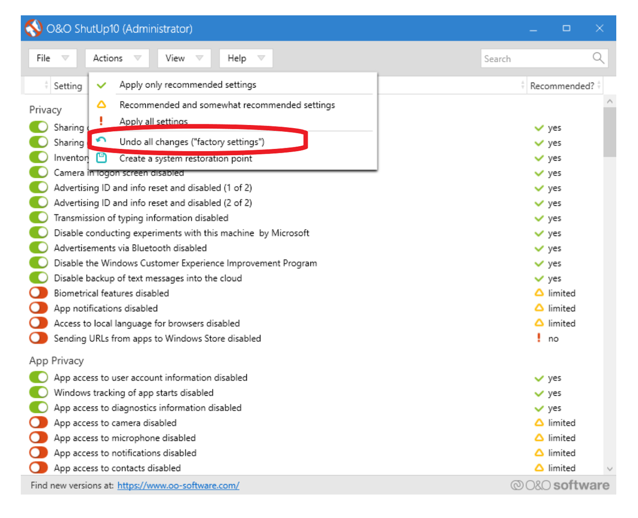Click green check in Disable backup of text messages row

[539, 278]
